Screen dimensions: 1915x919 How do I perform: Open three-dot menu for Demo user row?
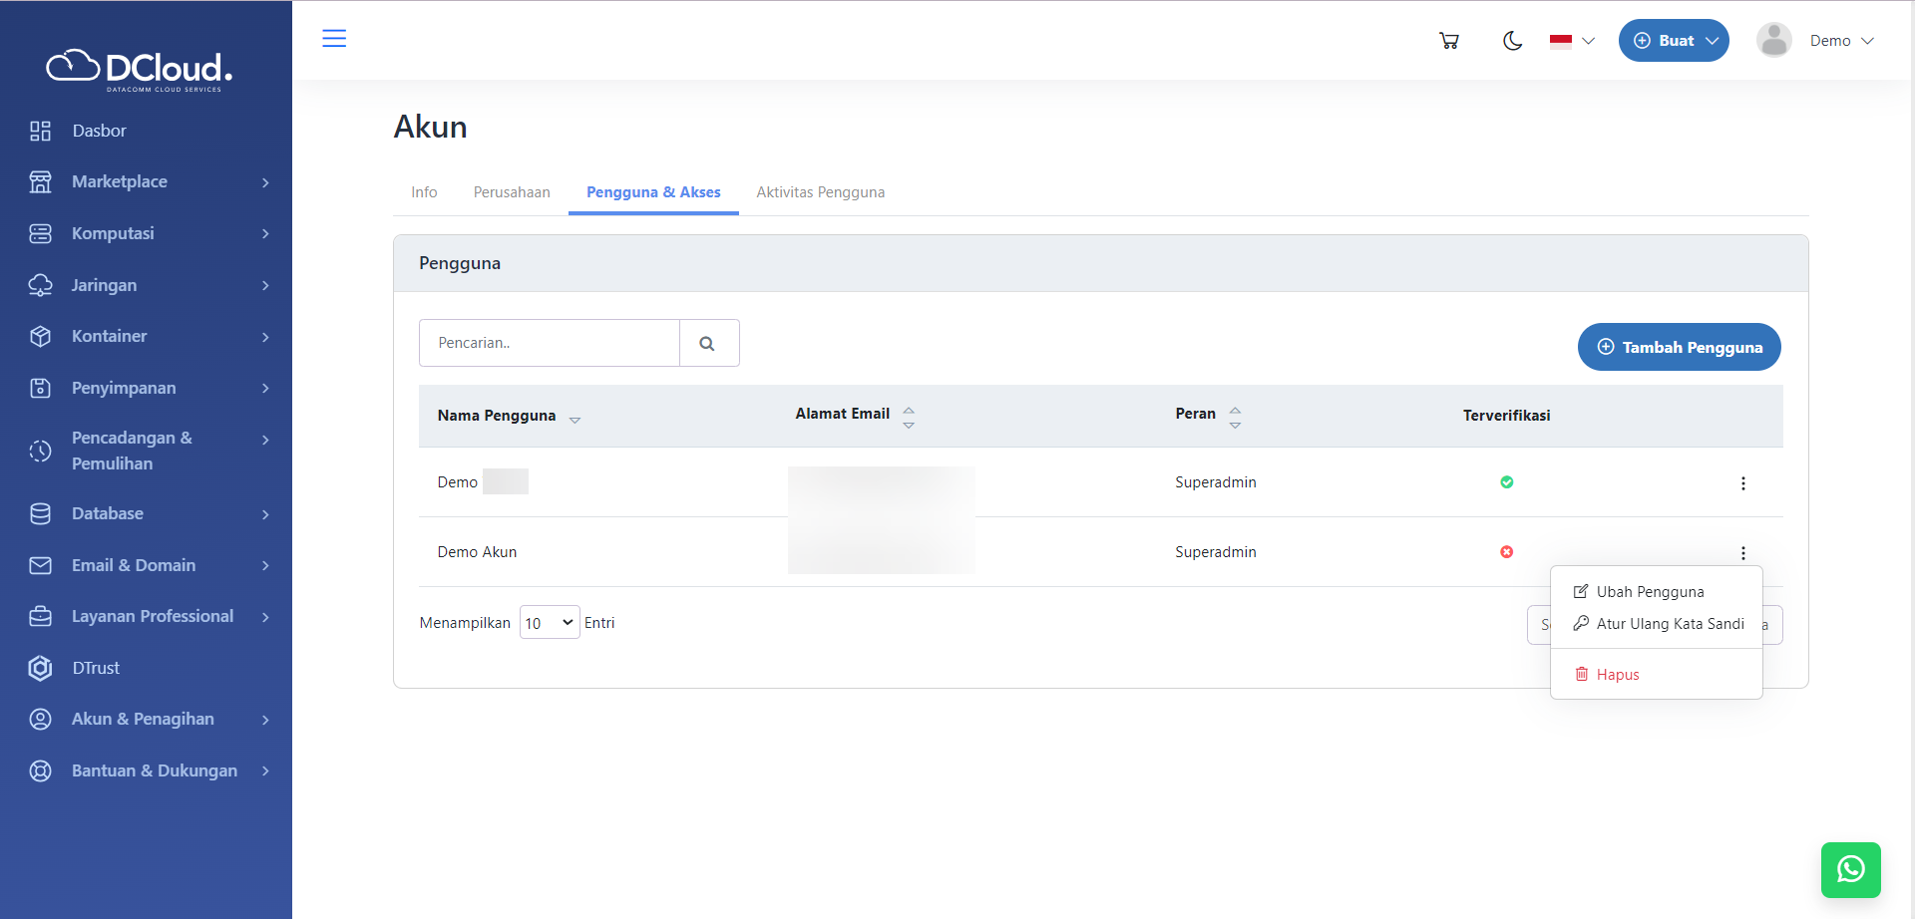click(1742, 483)
